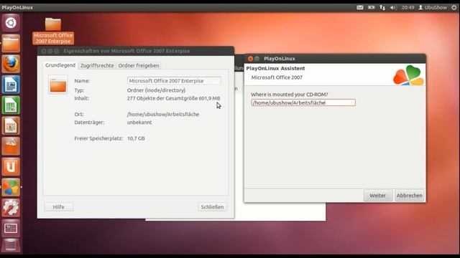Viewport: 460px width, 258px height.
Task: Click the Hilfe button
Action: click(x=59, y=207)
